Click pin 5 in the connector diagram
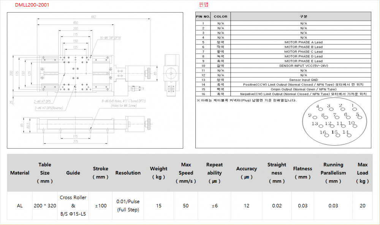The height and width of the screenshot is (225, 380). pos(358,115)
